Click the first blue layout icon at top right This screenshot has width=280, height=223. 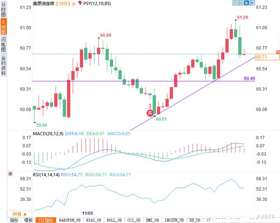point(235,3)
